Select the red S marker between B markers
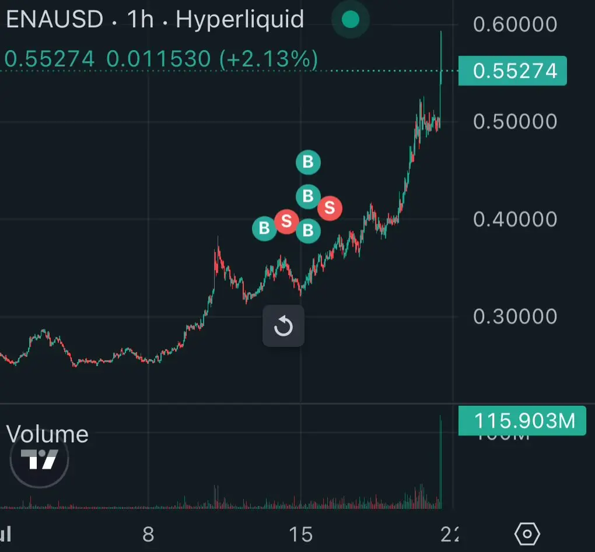Viewport: 595px width, 552px height. point(286,221)
